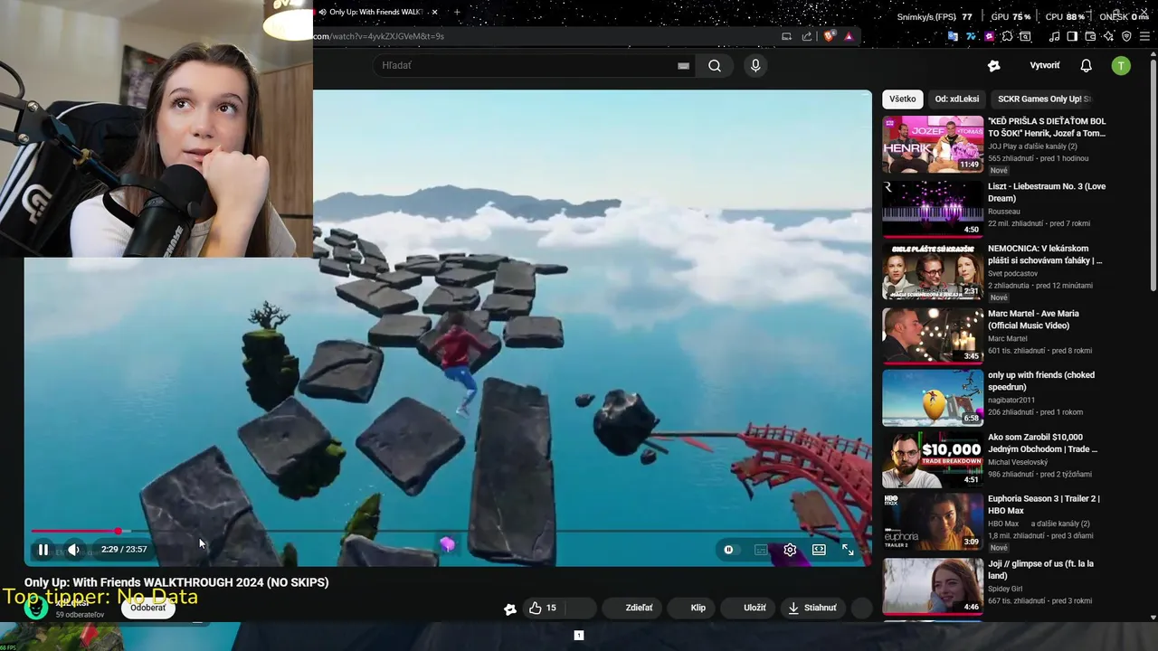The image size is (1158, 651).
Task: Open the Brave VPN shield icon
Action: pyautogui.click(x=1126, y=36)
